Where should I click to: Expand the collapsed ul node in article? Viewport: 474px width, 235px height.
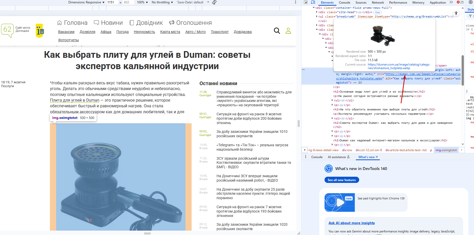click(332, 100)
